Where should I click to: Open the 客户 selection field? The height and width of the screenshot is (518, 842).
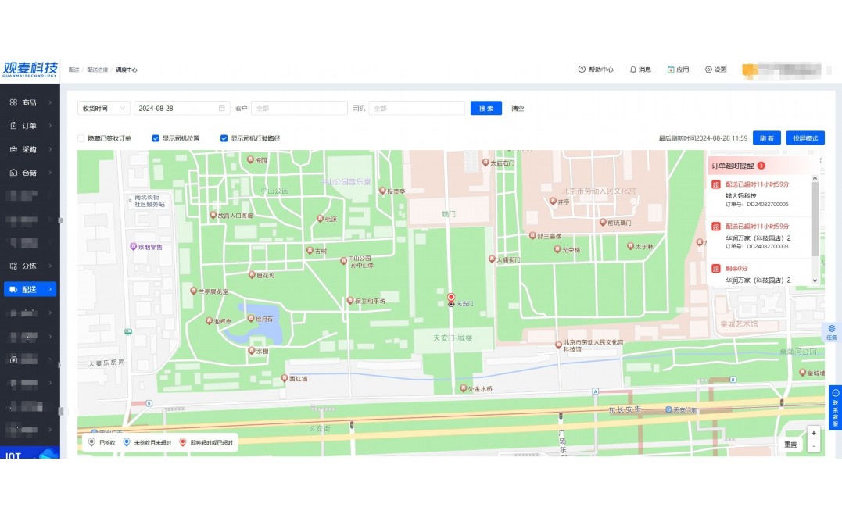tap(299, 109)
